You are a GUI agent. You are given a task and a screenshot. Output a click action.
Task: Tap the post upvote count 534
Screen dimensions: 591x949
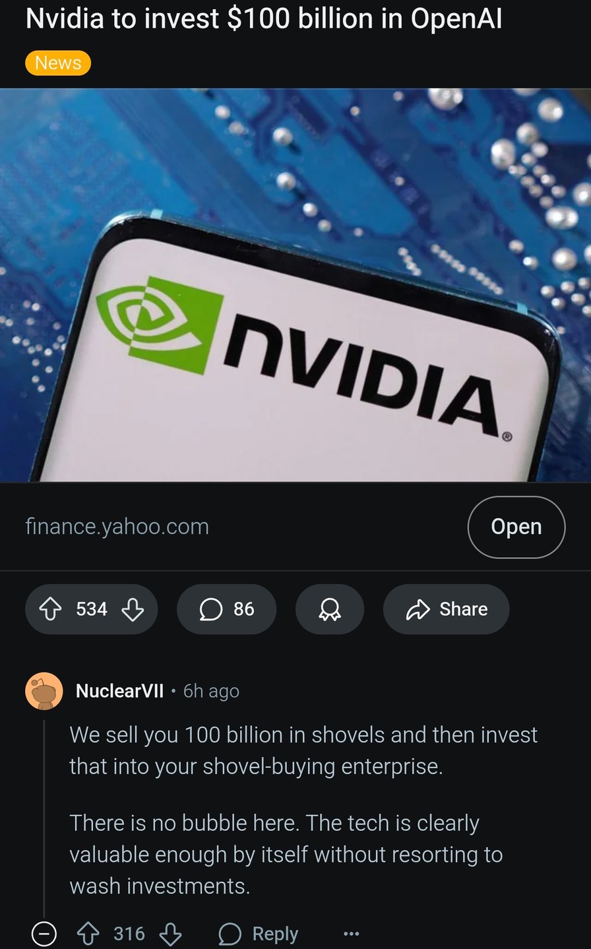click(91, 609)
